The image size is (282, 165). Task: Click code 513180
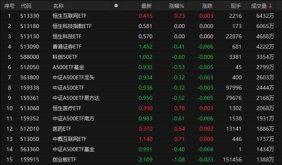coord(30,26)
